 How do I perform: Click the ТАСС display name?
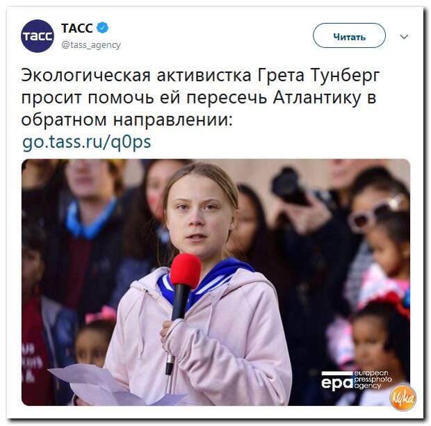point(77,28)
